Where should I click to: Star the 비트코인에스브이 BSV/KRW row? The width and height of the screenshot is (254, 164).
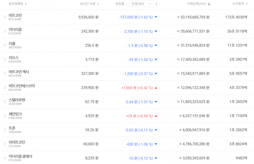5,87
